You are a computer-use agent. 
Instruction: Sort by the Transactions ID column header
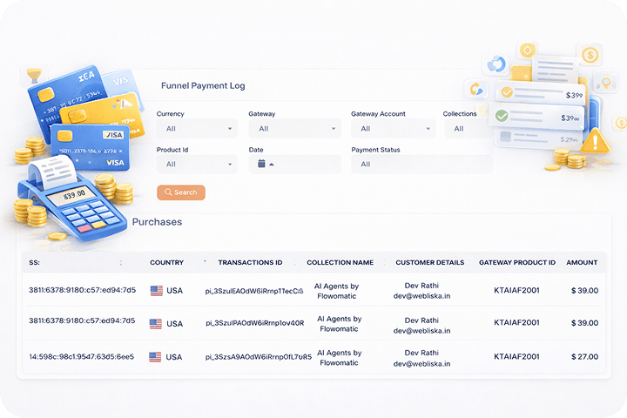point(250,262)
